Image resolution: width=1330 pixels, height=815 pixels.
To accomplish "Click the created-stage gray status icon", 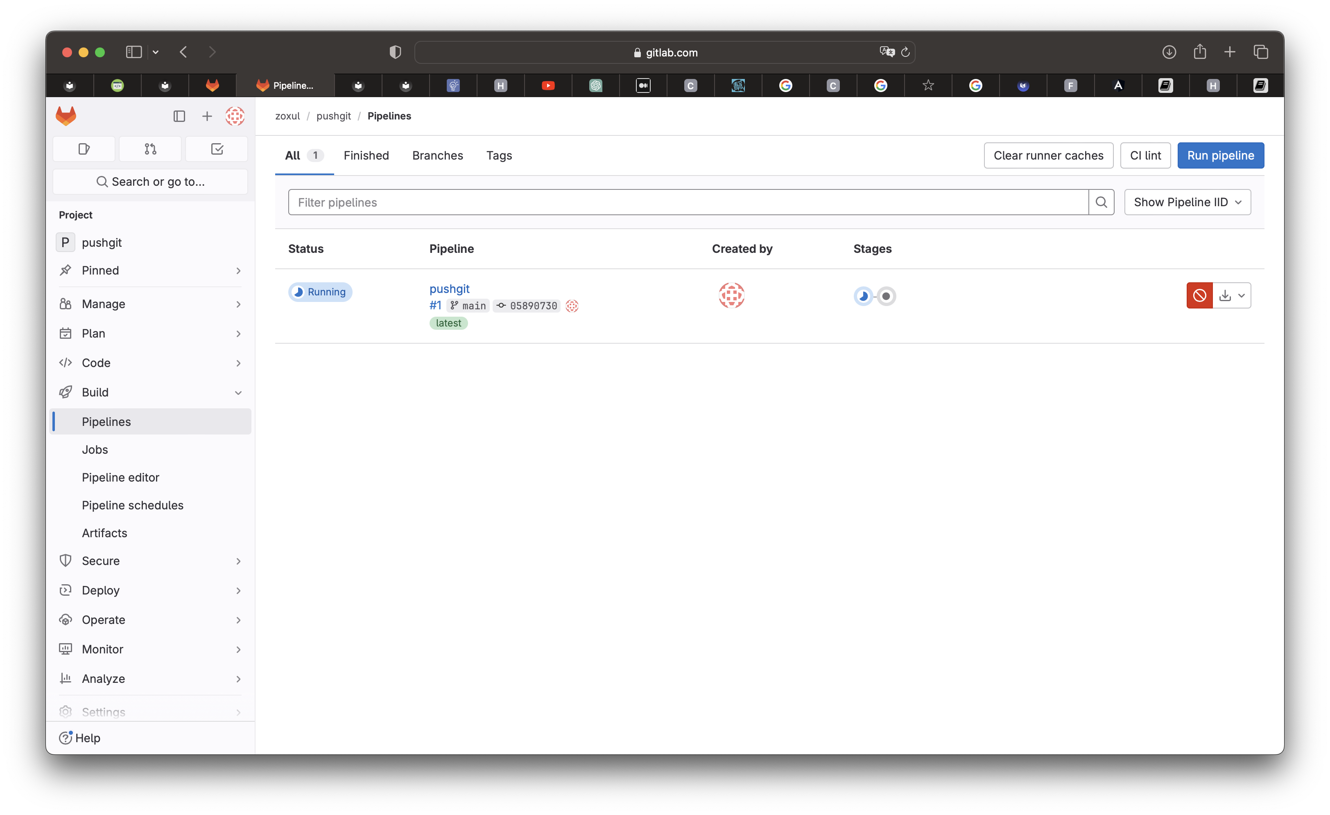I will pyautogui.click(x=886, y=296).
